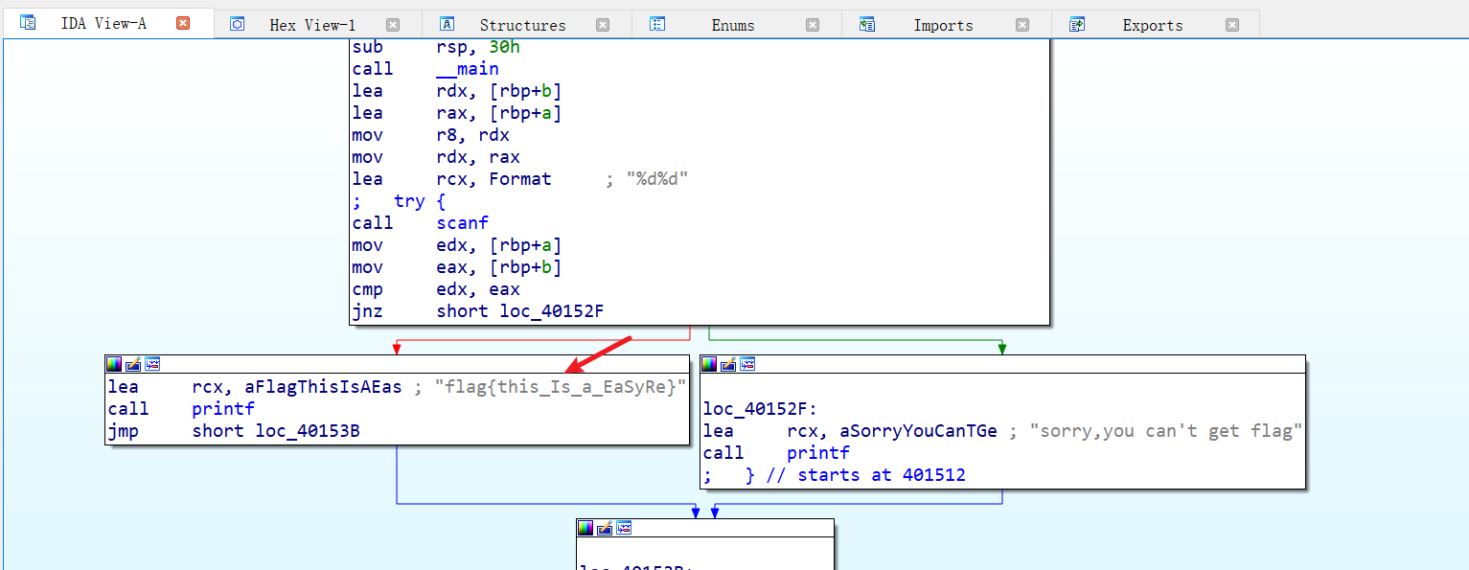1469x570 pixels.
Task: Click __main in the call instruction
Action: coord(468,69)
